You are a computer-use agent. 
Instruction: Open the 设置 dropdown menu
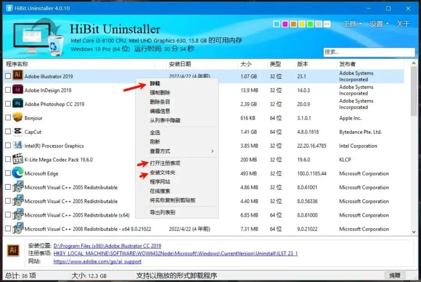pyautogui.click(x=379, y=24)
